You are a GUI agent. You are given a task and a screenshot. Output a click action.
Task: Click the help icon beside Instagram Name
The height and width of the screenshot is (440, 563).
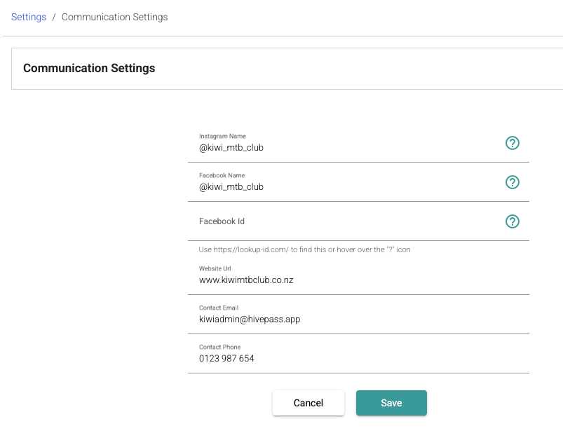click(512, 143)
